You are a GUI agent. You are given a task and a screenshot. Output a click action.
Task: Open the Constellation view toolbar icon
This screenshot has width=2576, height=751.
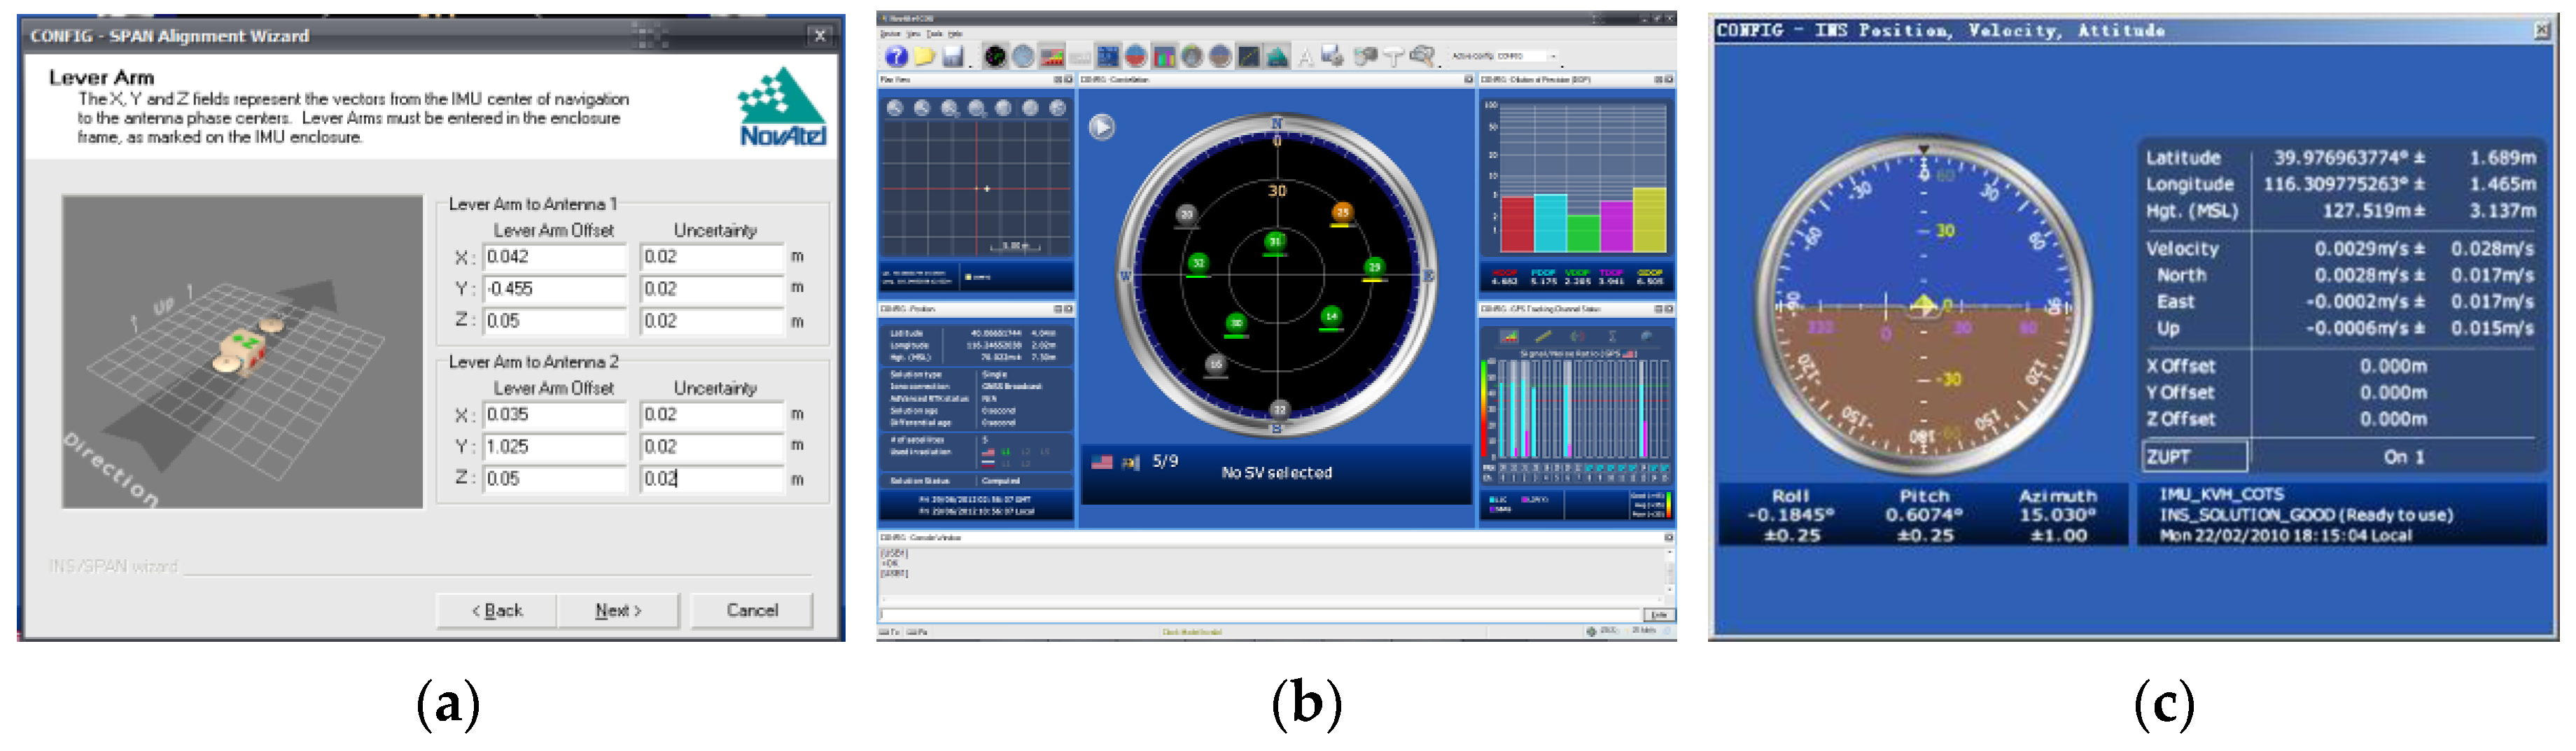point(995,57)
